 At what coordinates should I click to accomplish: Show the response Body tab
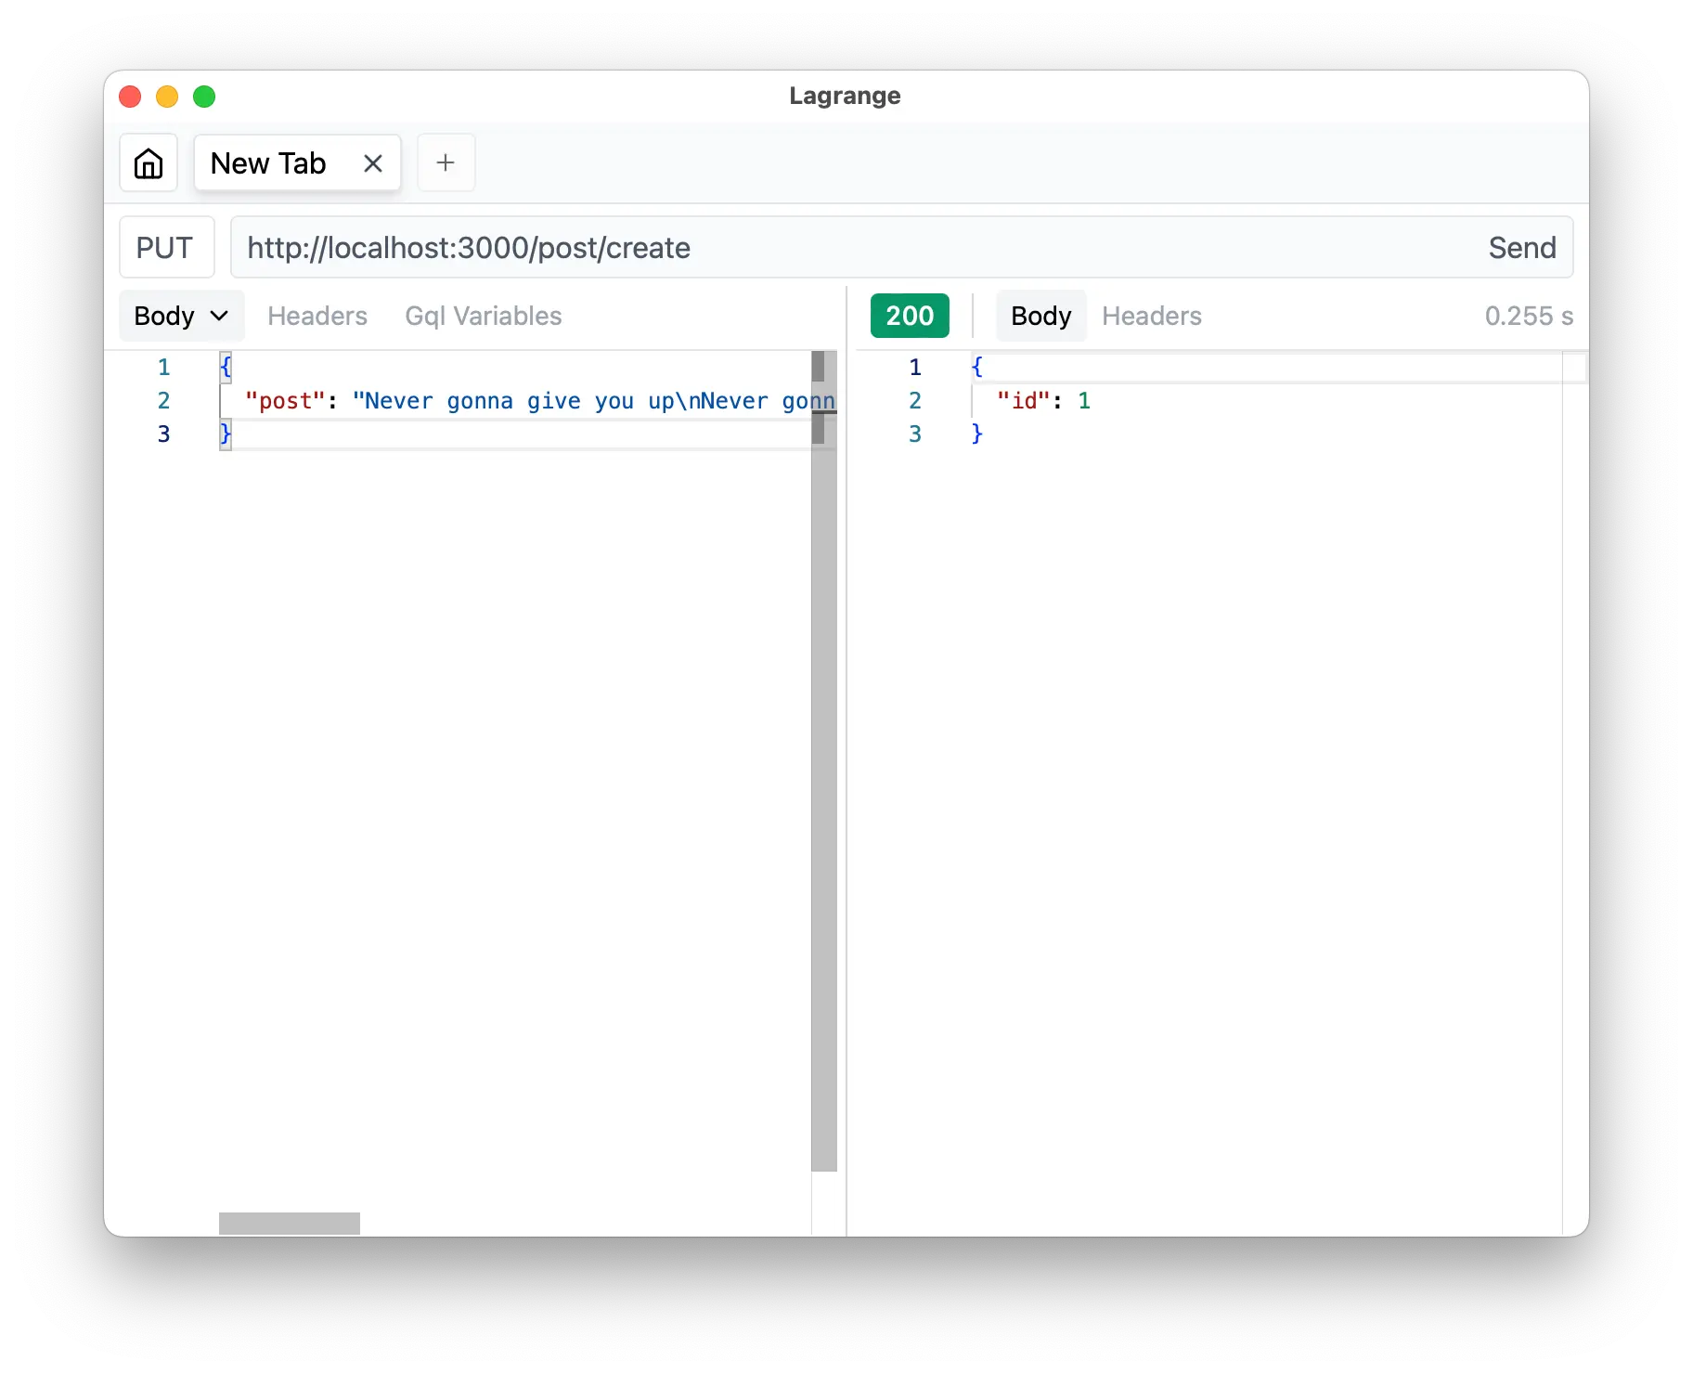(1040, 316)
